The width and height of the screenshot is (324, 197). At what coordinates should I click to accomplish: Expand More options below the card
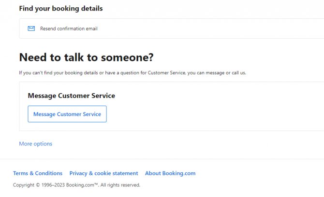point(35,143)
